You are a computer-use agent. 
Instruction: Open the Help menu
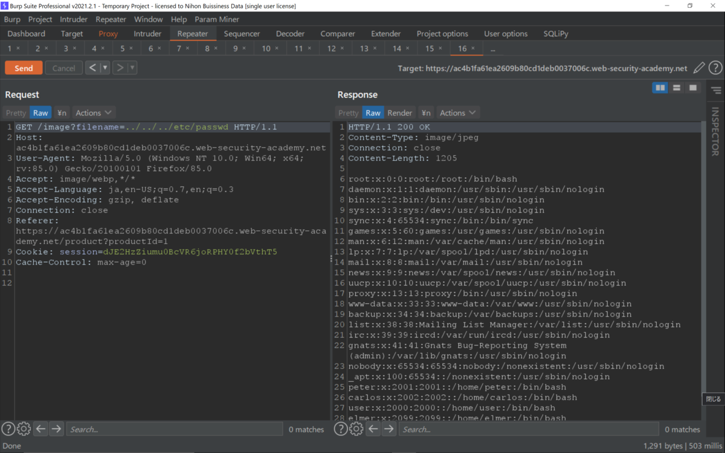click(179, 19)
